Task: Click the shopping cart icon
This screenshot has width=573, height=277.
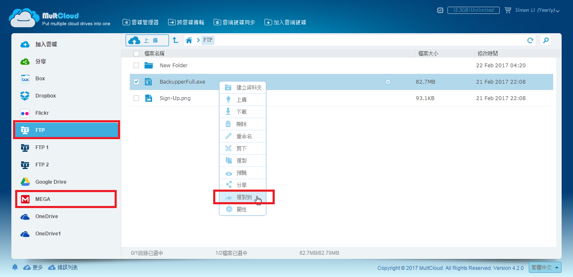Action: (508, 10)
